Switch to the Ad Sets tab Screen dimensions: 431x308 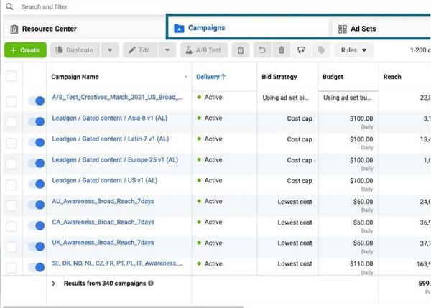(x=363, y=29)
